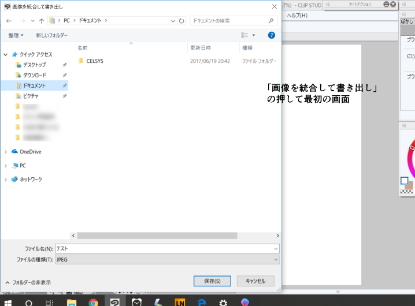Go back using the back arrow
This screenshot has height=306, width=415.
point(9,21)
